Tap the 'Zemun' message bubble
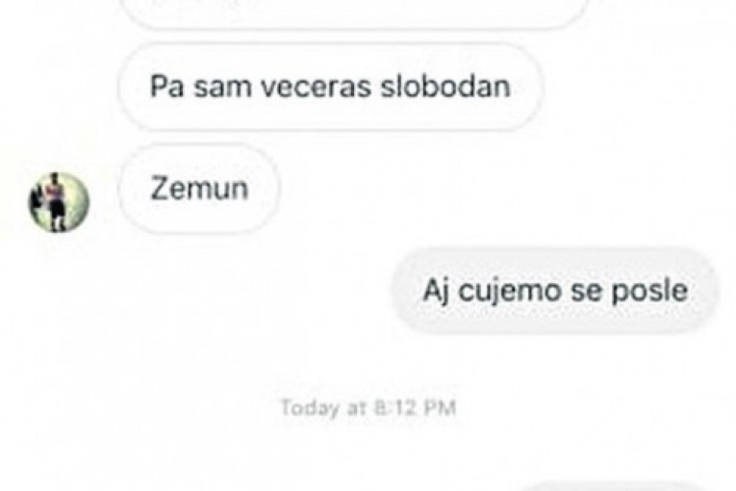The width and height of the screenshot is (736, 491). [199, 189]
